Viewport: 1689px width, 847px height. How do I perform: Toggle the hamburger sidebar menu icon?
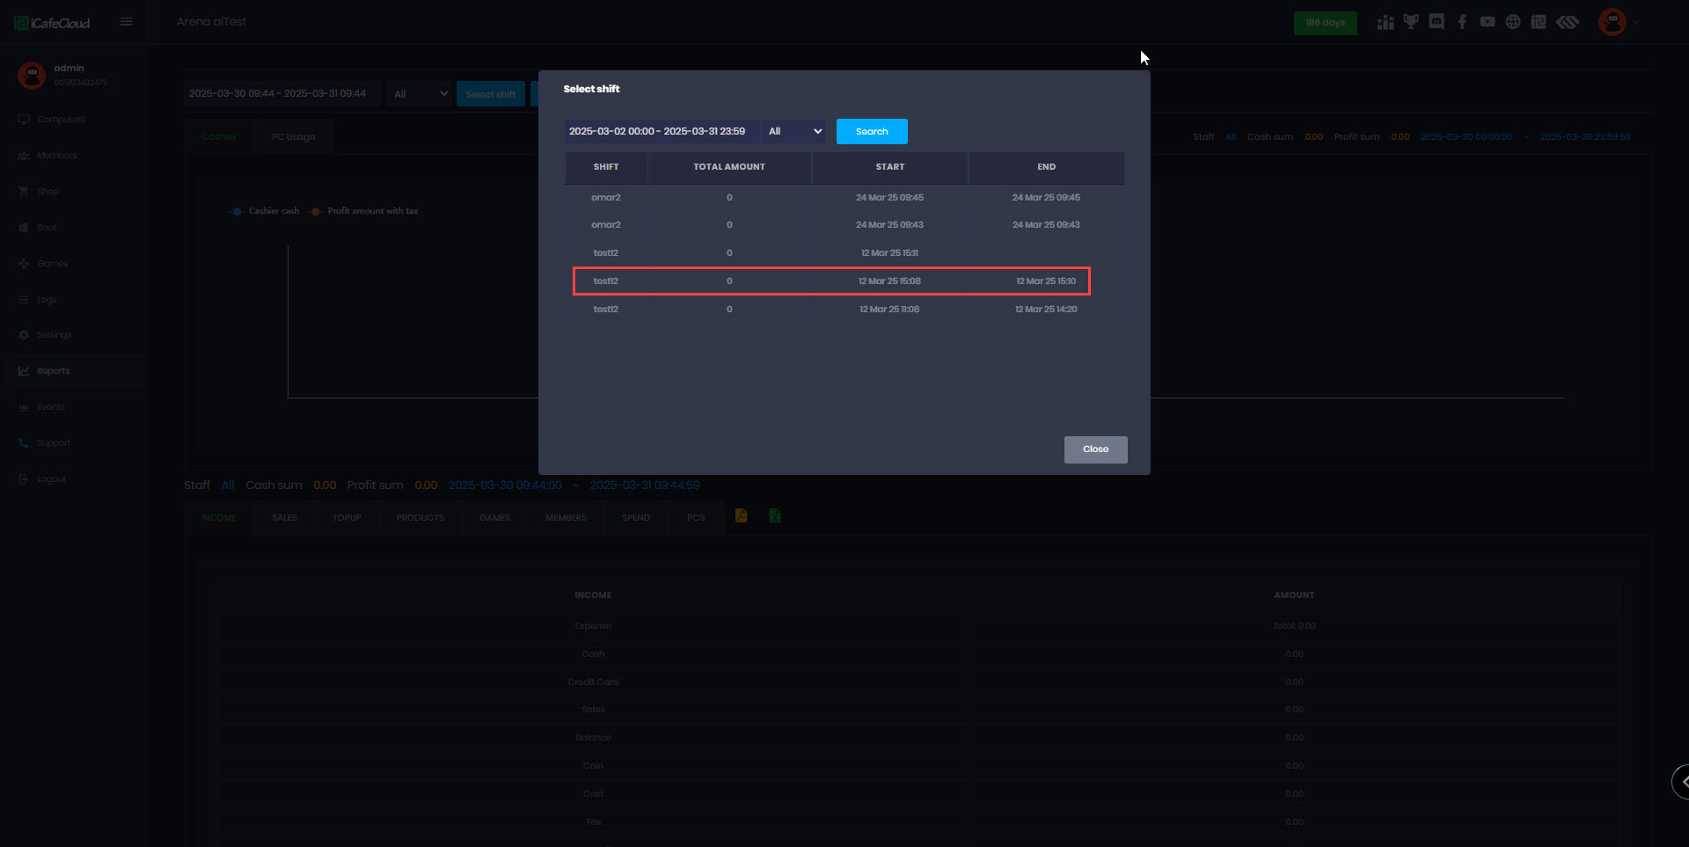[127, 22]
